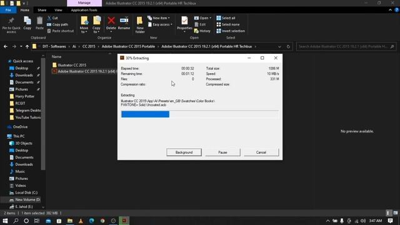Click the Manage contextual tab

(84, 3)
